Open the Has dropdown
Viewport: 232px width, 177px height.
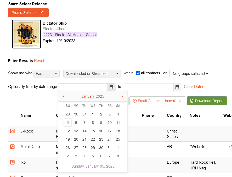(x=47, y=74)
